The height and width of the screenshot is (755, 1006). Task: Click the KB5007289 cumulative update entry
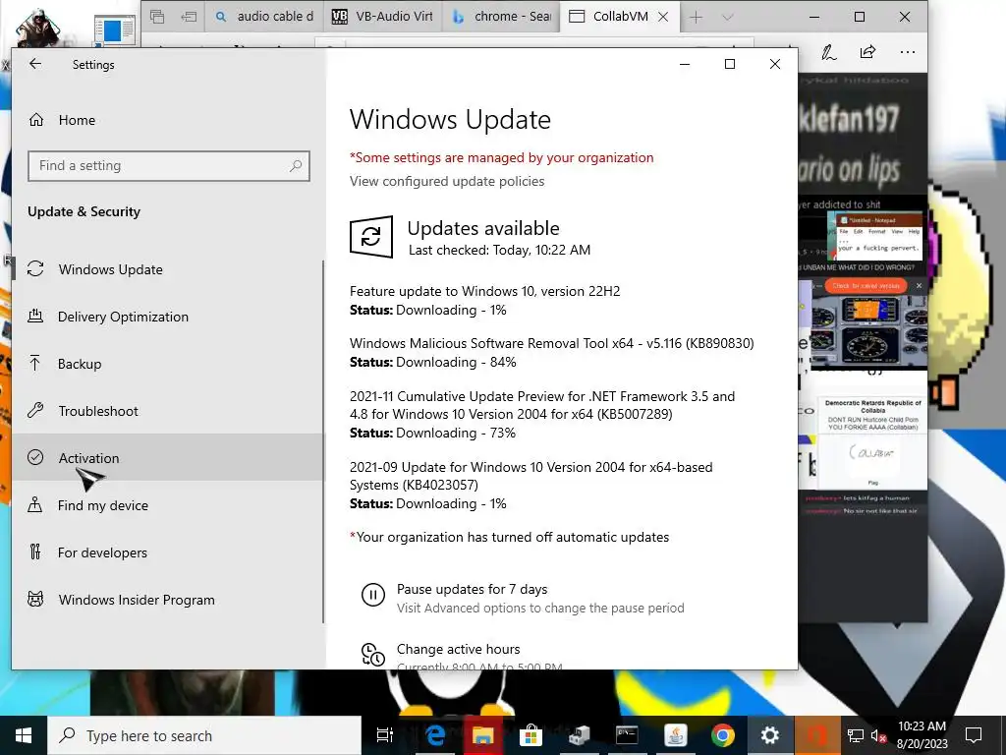click(x=542, y=405)
